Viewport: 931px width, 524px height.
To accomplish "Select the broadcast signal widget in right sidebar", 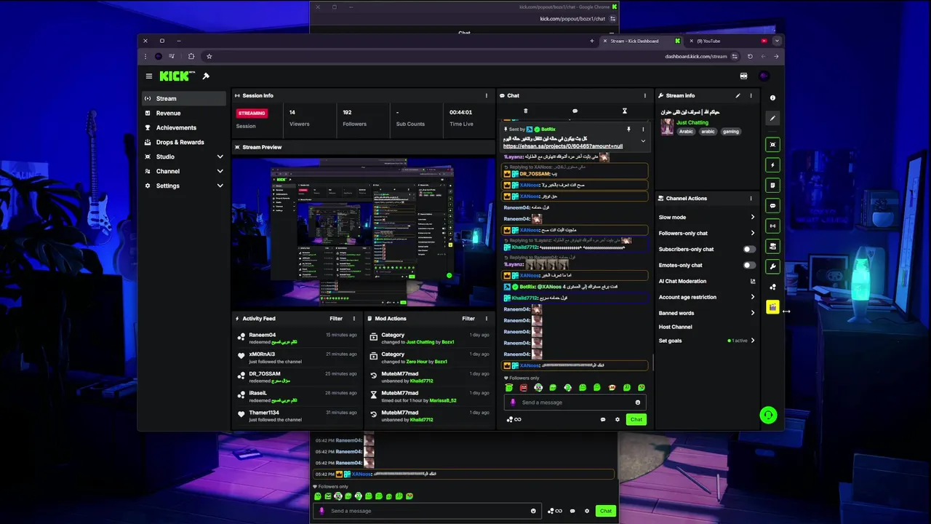I will [x=772, y=226].
